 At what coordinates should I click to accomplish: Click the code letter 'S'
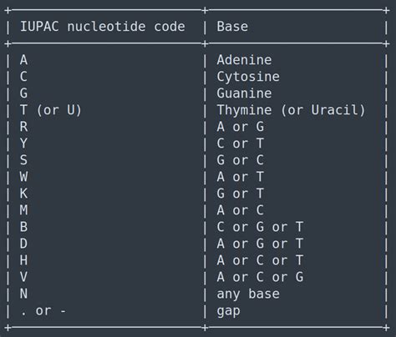[23, 160]
